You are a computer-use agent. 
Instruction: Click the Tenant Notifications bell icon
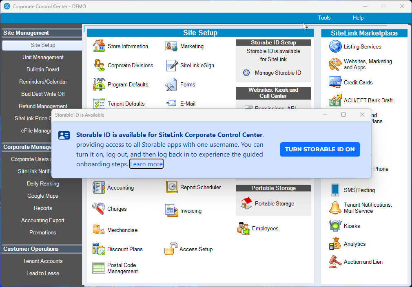click(335, 208)
